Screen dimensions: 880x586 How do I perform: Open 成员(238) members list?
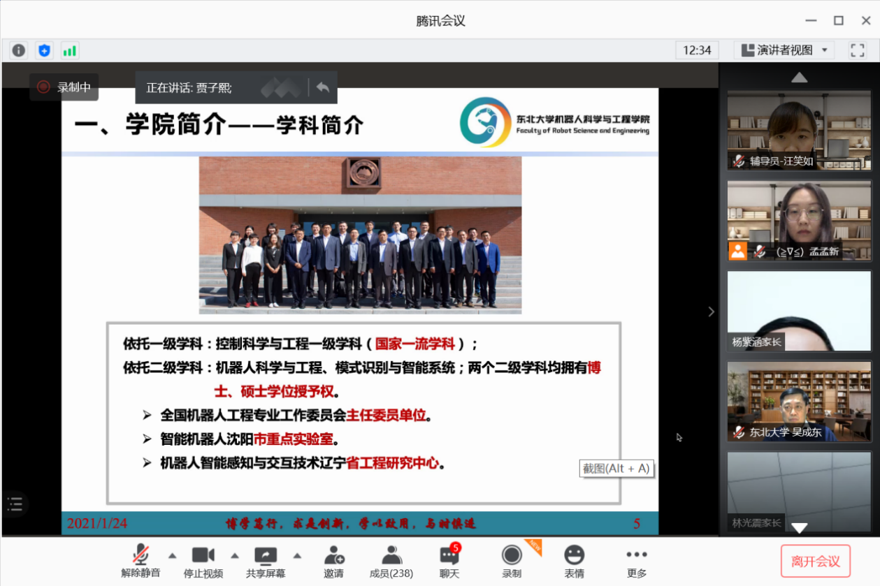[x=391, y=562]
